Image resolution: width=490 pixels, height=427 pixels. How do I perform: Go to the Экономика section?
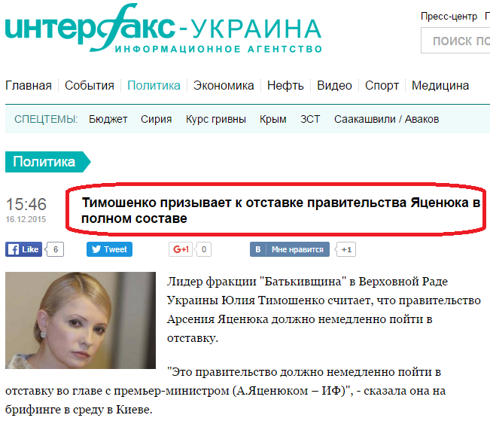click(x=224, y=85)
